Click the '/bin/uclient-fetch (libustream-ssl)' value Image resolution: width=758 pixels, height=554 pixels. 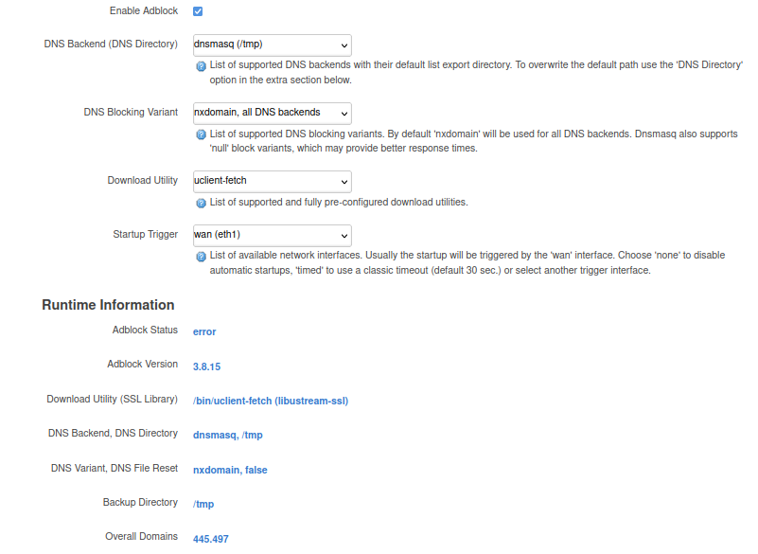click(x=271, y=402)
